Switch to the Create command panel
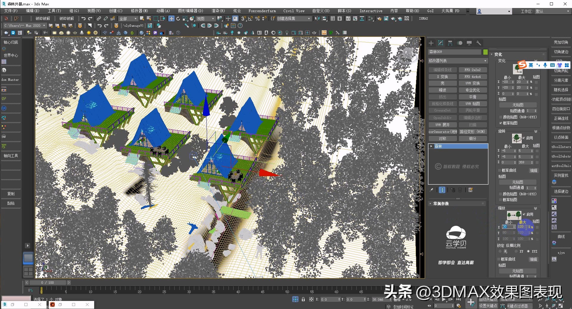Screen dimensions: 572x309 pyautogui.click(x=431, y=43)
